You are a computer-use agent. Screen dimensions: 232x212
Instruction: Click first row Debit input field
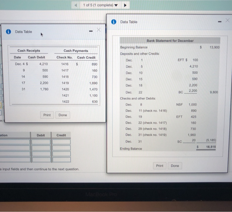pos(41,142)
